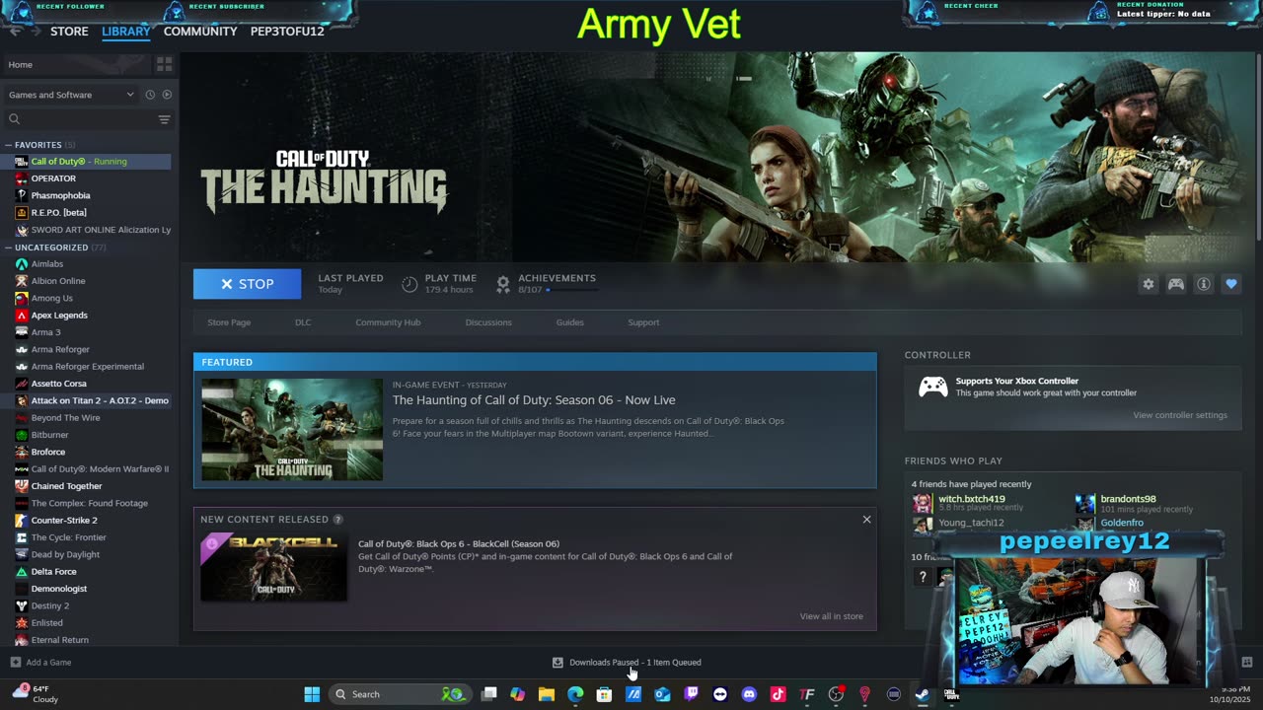1263x710 pixels.
Task: Click the play time clock icon
Action: (409, 284)
